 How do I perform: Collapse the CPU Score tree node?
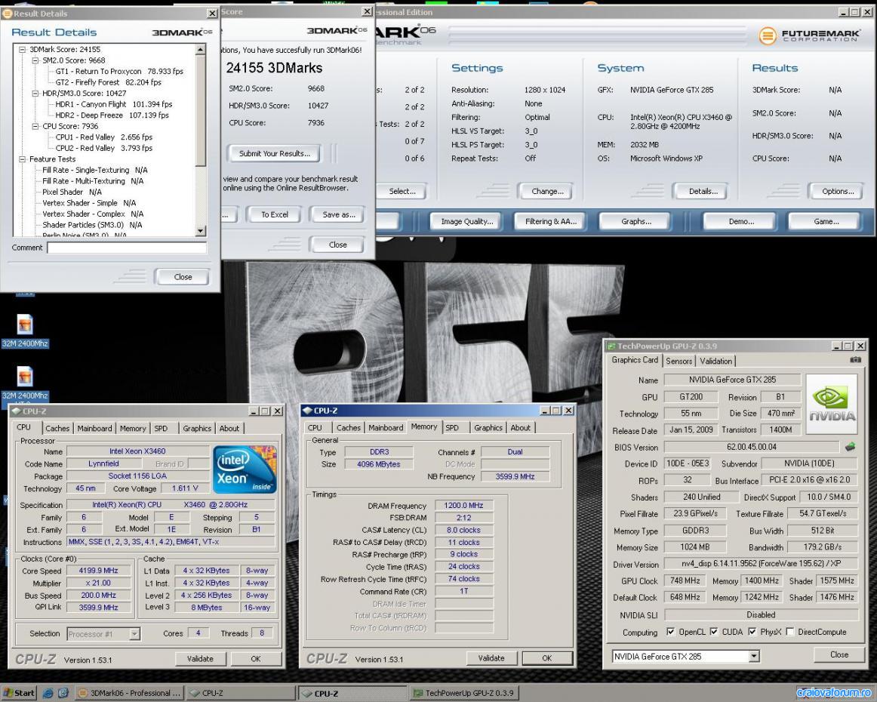coord(35,126)
